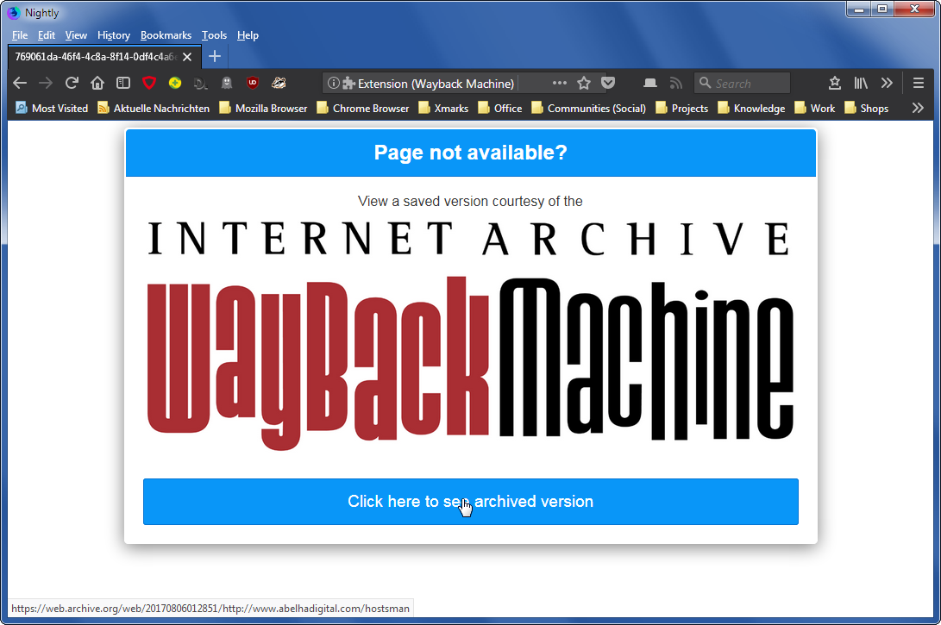Click the 'View a saved version courtesy' text
The height and width of the screenshot is (625, 941).
point(470,201)
